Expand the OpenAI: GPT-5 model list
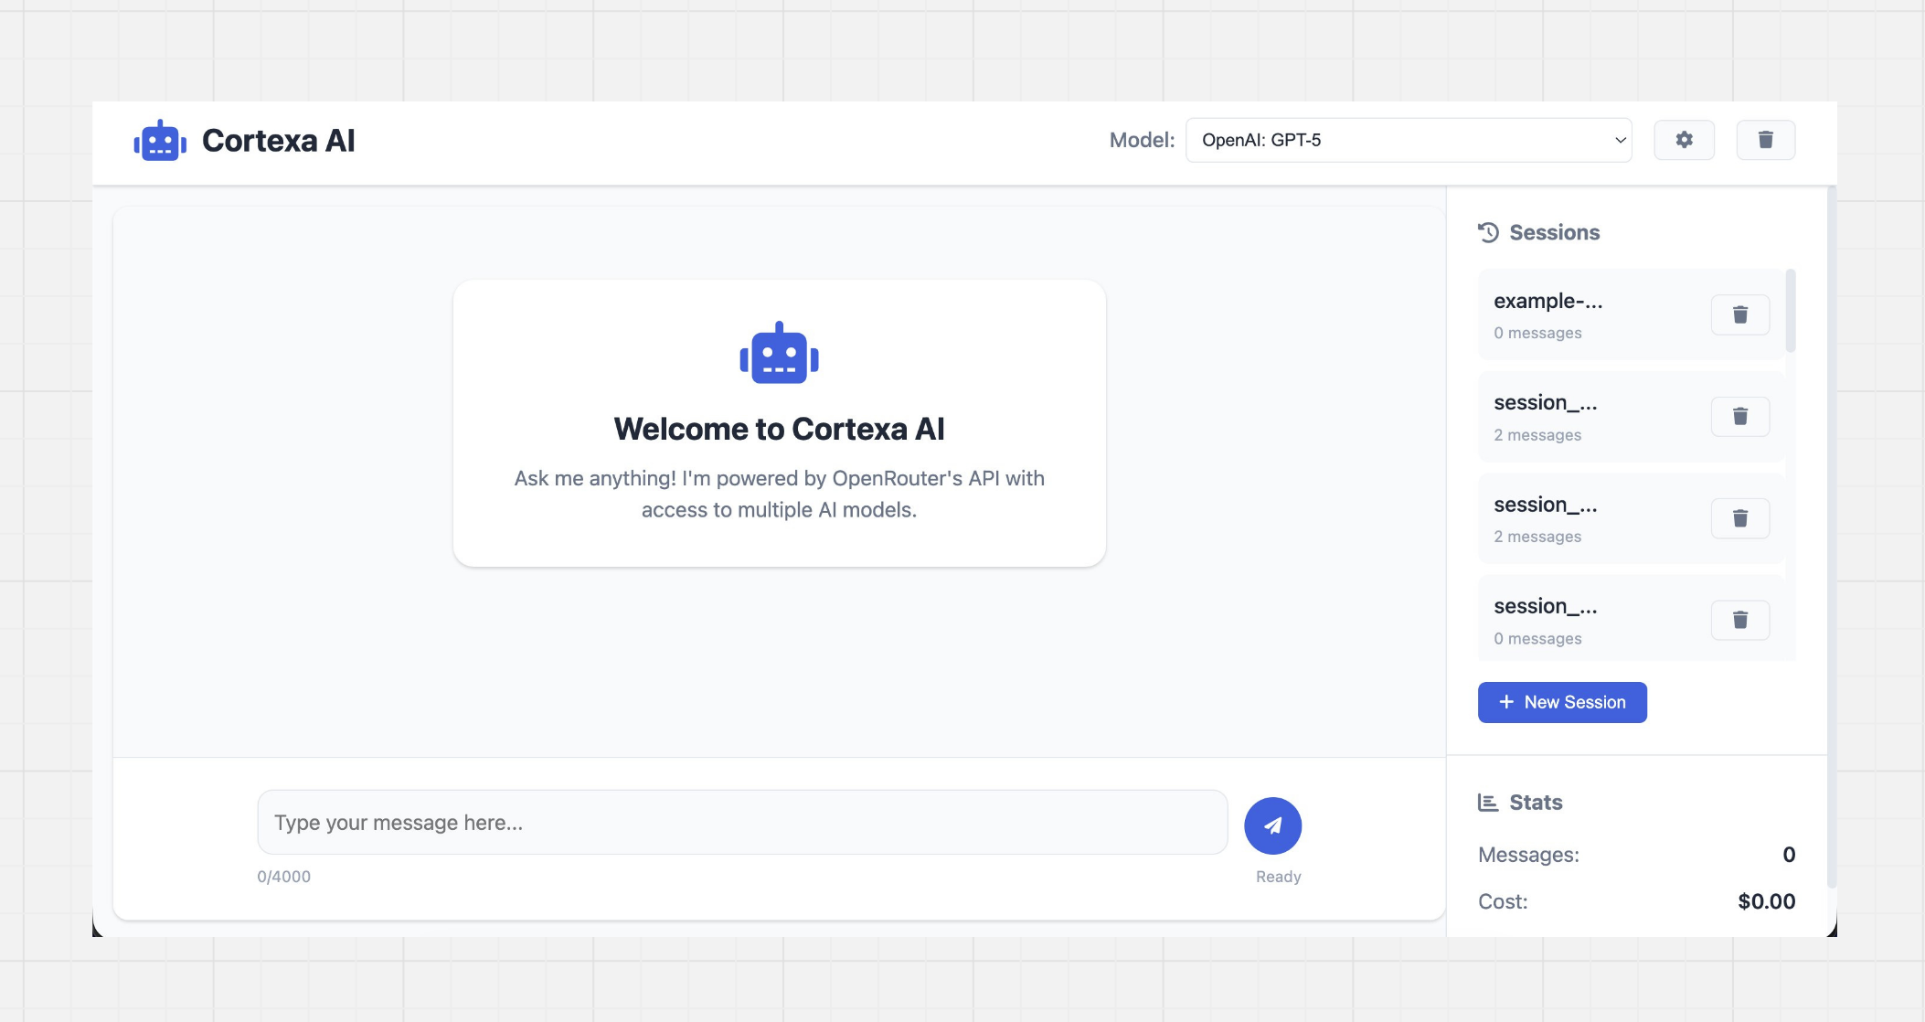 click(x=1620, y=140)
